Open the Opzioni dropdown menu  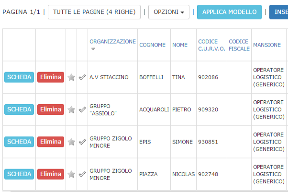pos(168,12)
